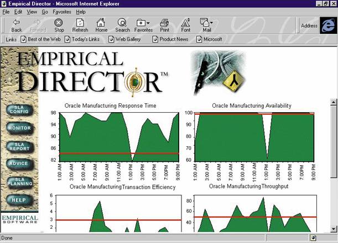Image resolution: width=338 pixels, height=243 pixels.
Task: Click the Throughput chart
Action: tap(256, 214)
